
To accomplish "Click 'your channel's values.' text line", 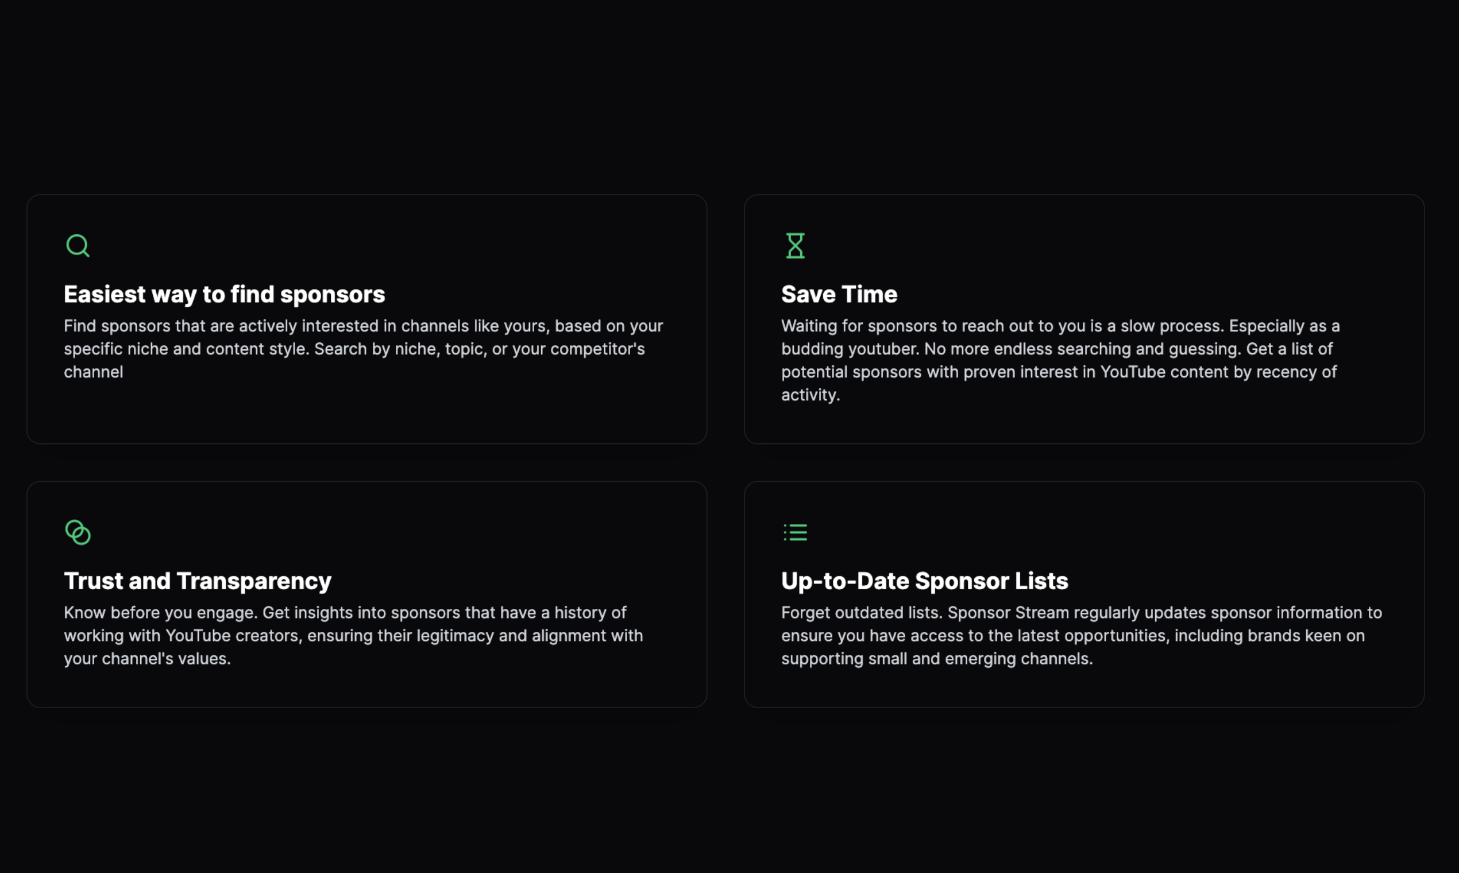I will 147,658.
